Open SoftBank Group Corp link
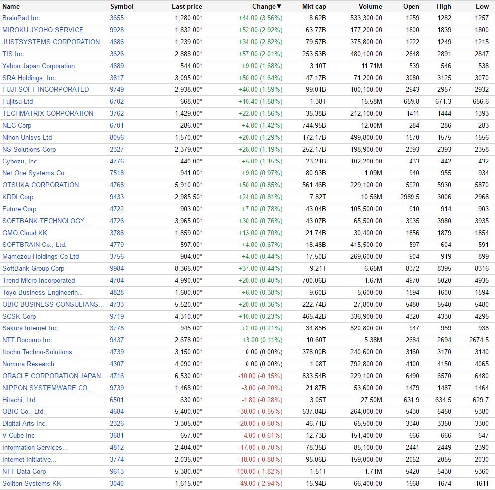The width and height of the screenshot is (495, 490). 33,269
